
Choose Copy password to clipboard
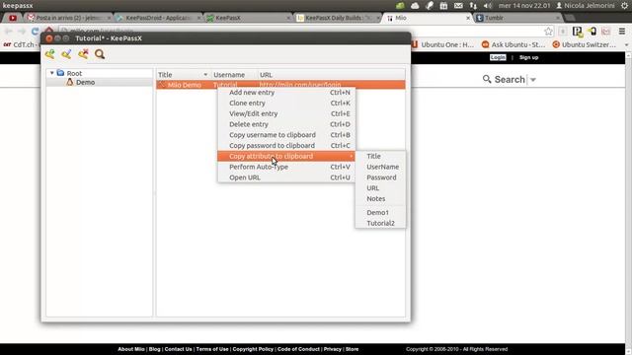(286, 145)
